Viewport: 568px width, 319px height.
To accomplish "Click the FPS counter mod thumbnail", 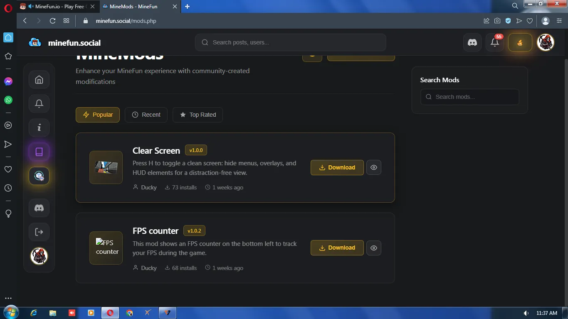I will point(106,248).
